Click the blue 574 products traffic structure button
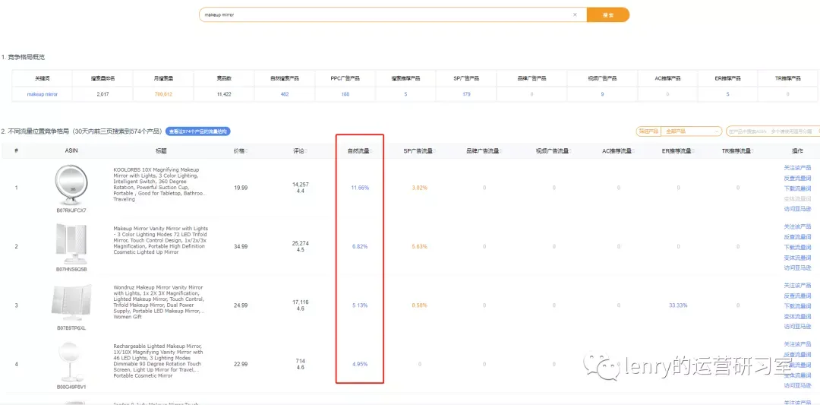Screen dimensions: 820x405 pos(197,131)
